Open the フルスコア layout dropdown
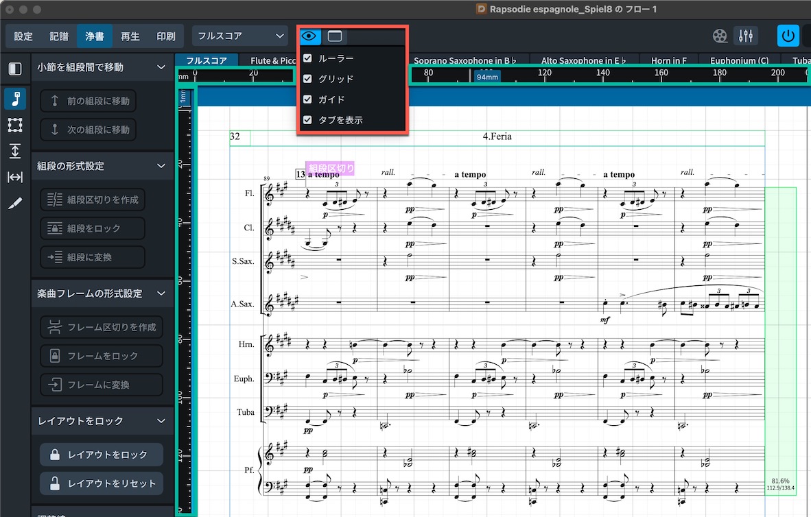811x517 pixels. [240, 36]
